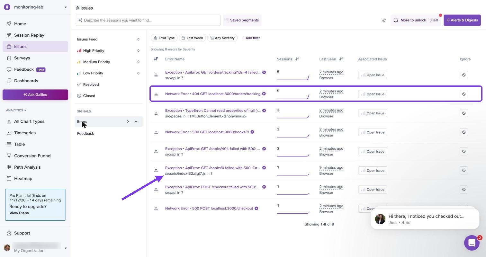Sort the table by Sessions column

pos(297,59)
